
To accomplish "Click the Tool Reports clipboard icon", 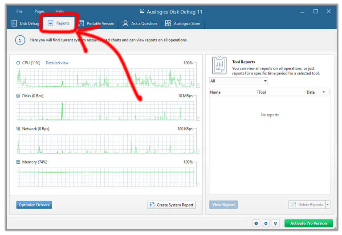I will click(219, 65).
